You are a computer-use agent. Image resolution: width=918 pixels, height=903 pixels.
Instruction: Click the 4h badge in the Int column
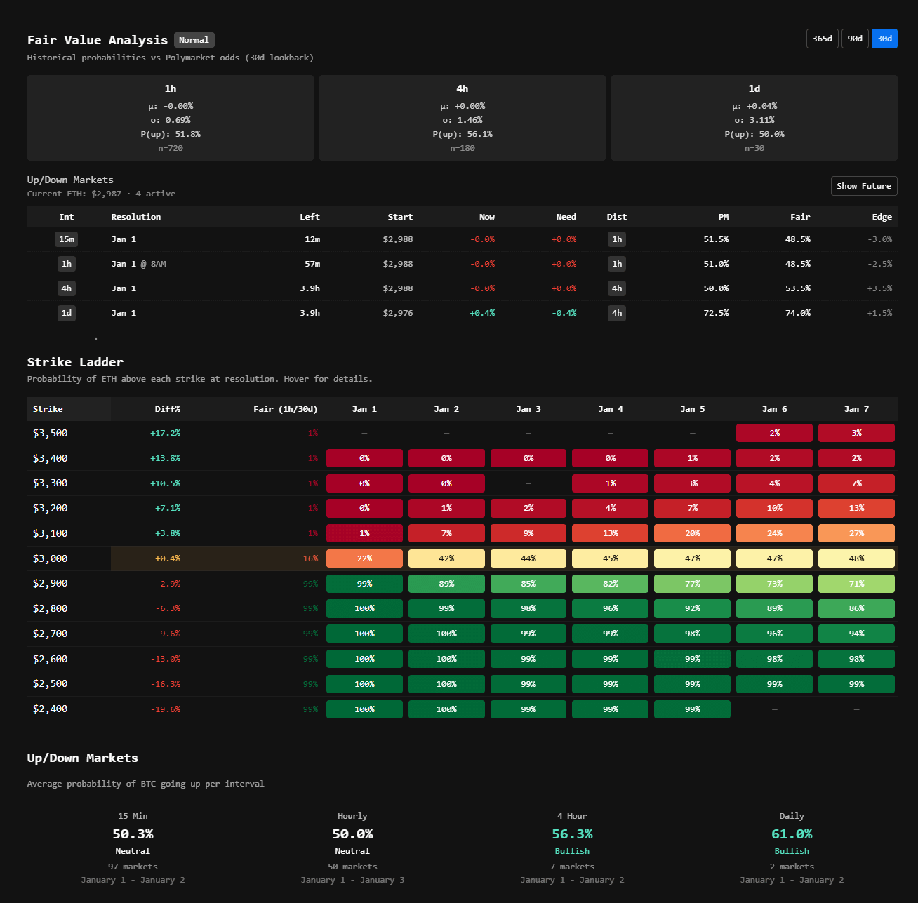tap(67, 288)
